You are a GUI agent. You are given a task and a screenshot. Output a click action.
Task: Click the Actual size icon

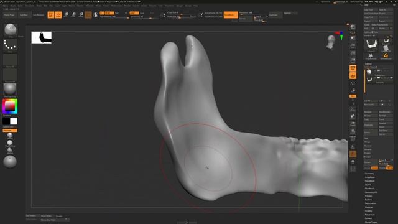(x=353, y=53)
